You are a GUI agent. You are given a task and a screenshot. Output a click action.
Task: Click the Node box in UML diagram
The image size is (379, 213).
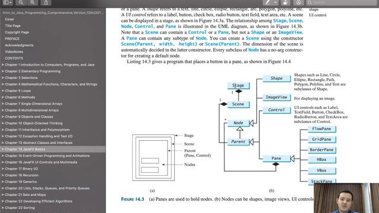coord(238,123)
